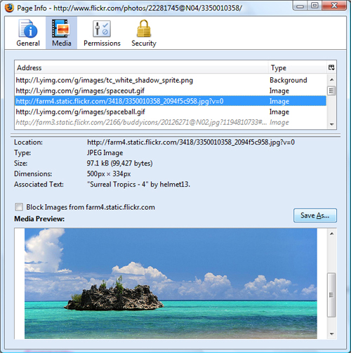Select the spaceout.gif row
Screen dimensions: 351x353
(x=171, y=91)
